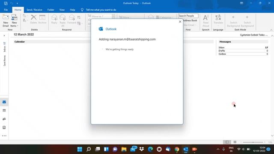Click the Search People field
The image size is (274, 154).
pyautogui.click(x=188, y=16)
